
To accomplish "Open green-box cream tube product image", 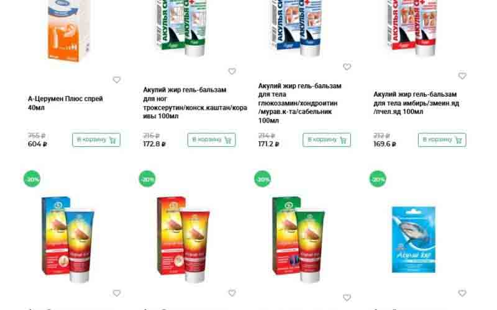I will [299, 239].
